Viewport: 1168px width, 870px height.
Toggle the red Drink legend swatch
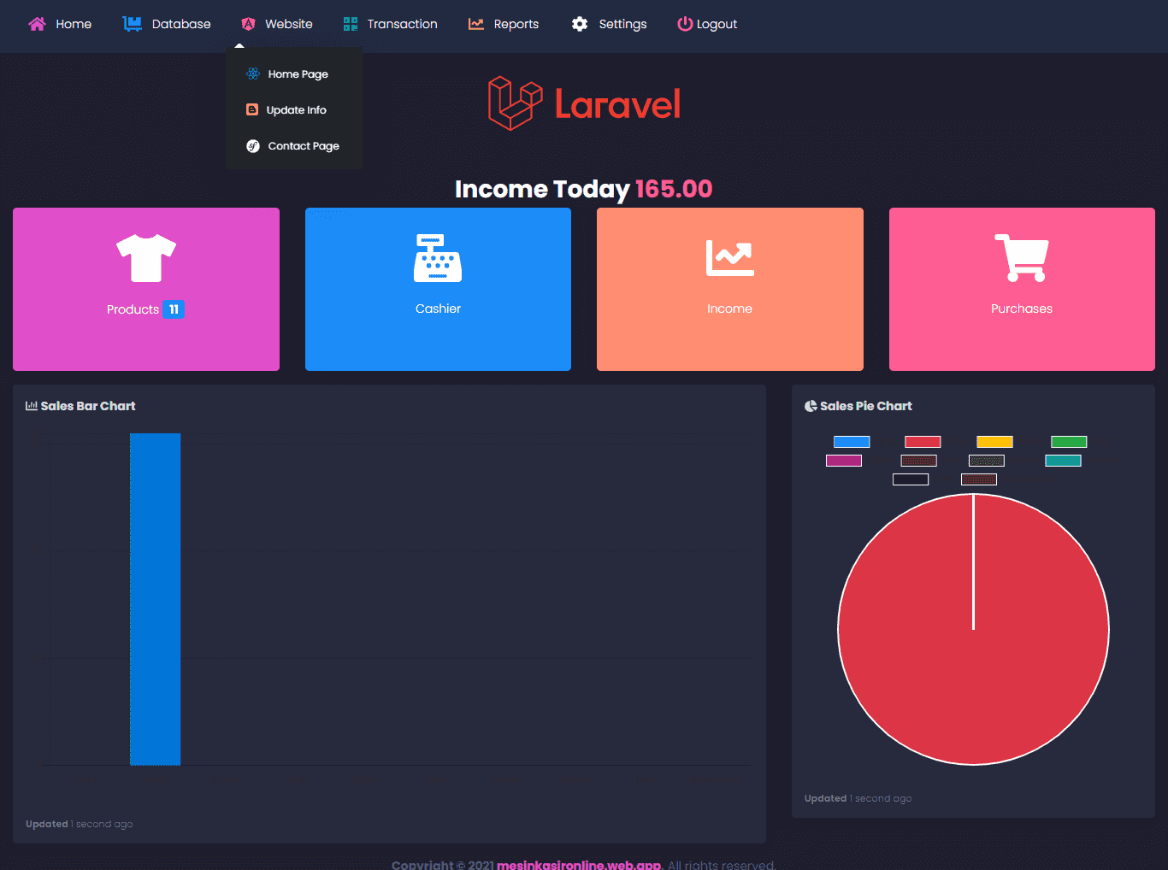923,442
